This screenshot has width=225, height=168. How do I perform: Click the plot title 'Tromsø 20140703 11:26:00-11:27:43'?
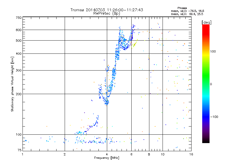[x=107, y=10]
